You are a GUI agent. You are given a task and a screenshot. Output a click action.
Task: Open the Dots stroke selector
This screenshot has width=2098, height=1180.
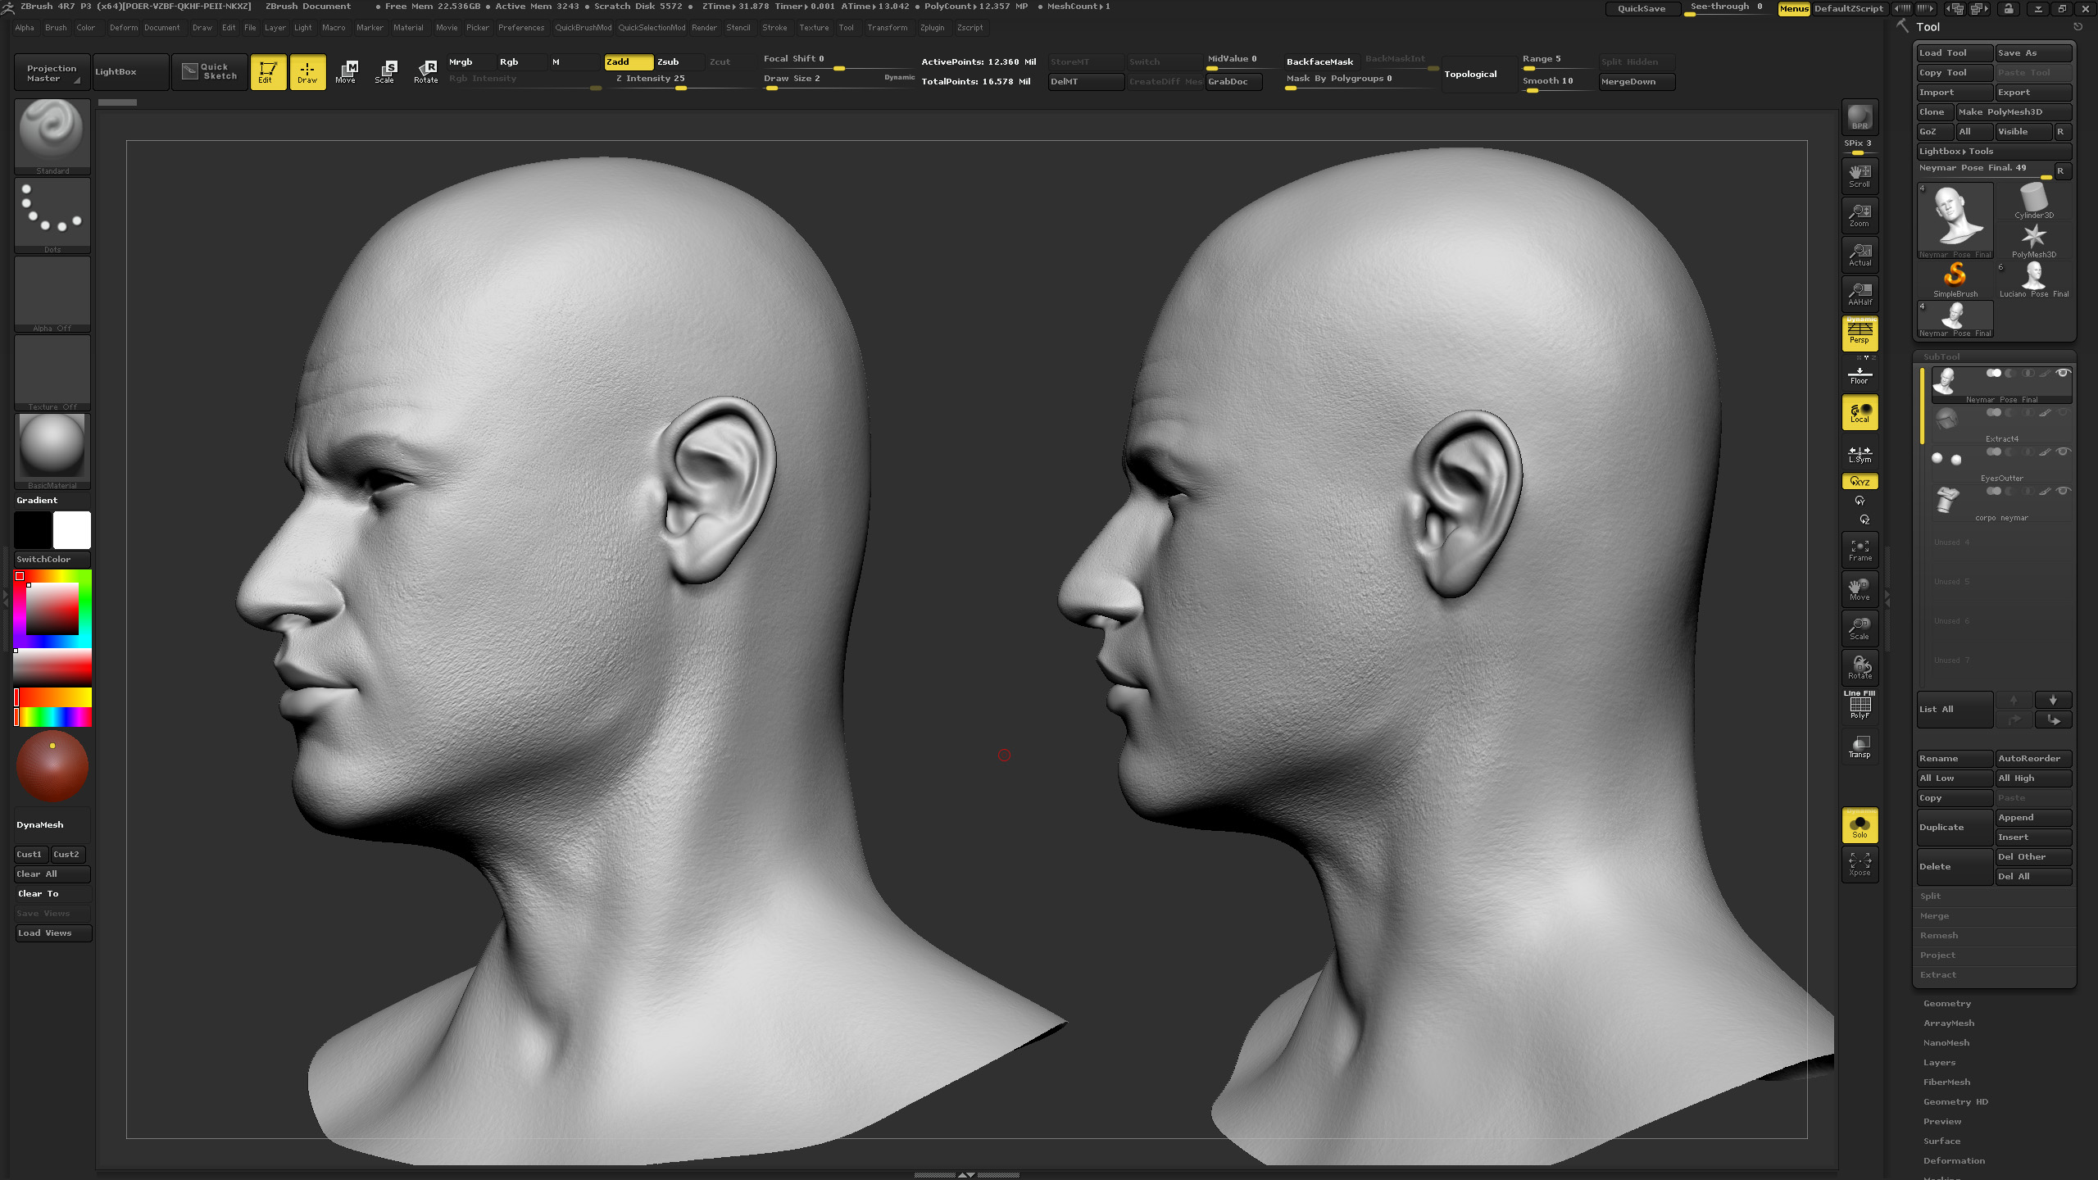coord(52,215)
